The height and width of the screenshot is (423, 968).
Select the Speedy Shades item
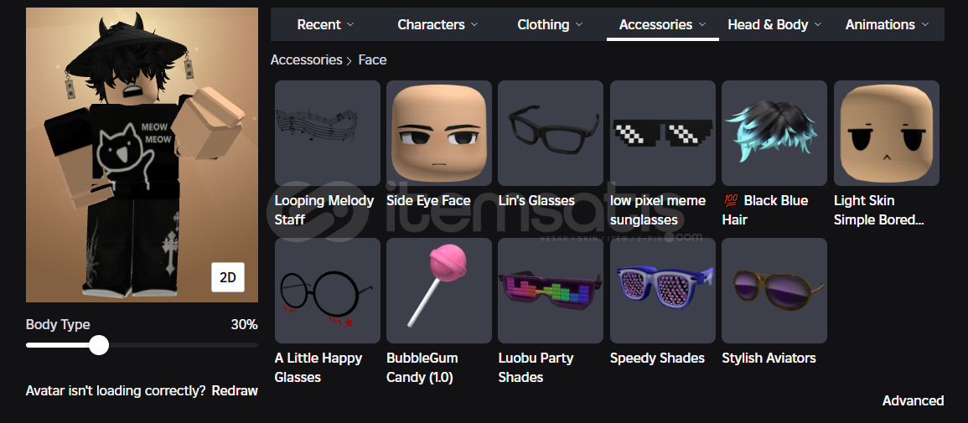[662, 291]
